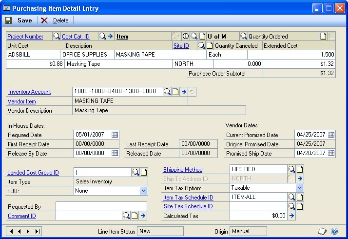Viewport: 348px width, 239px height.
Task: Click the Landed Cost Group ID field
Action: pyautogui.click(x=102, y=172)
